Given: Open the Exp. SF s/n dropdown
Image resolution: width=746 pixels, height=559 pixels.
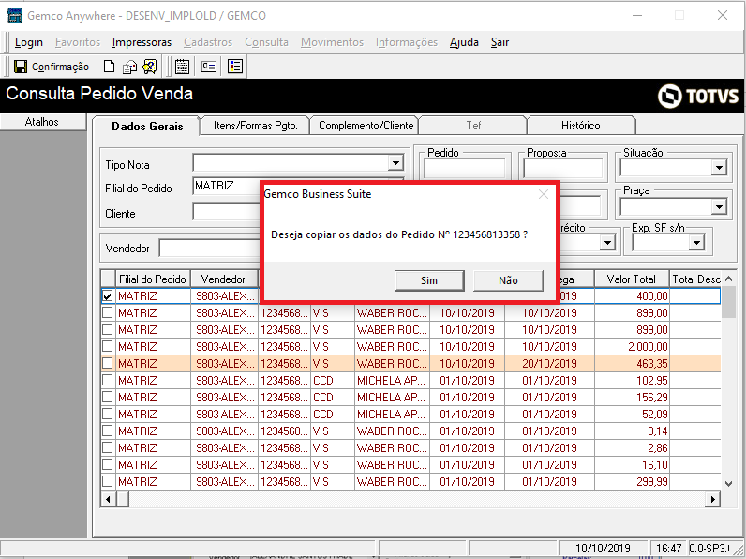Looking at the screenshot, I should (696, 243).
